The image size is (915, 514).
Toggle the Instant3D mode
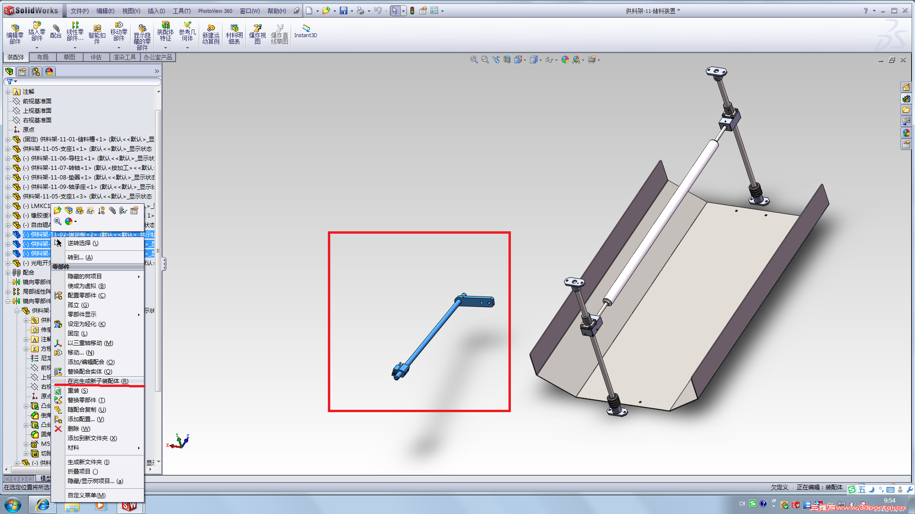coord(305,31)
